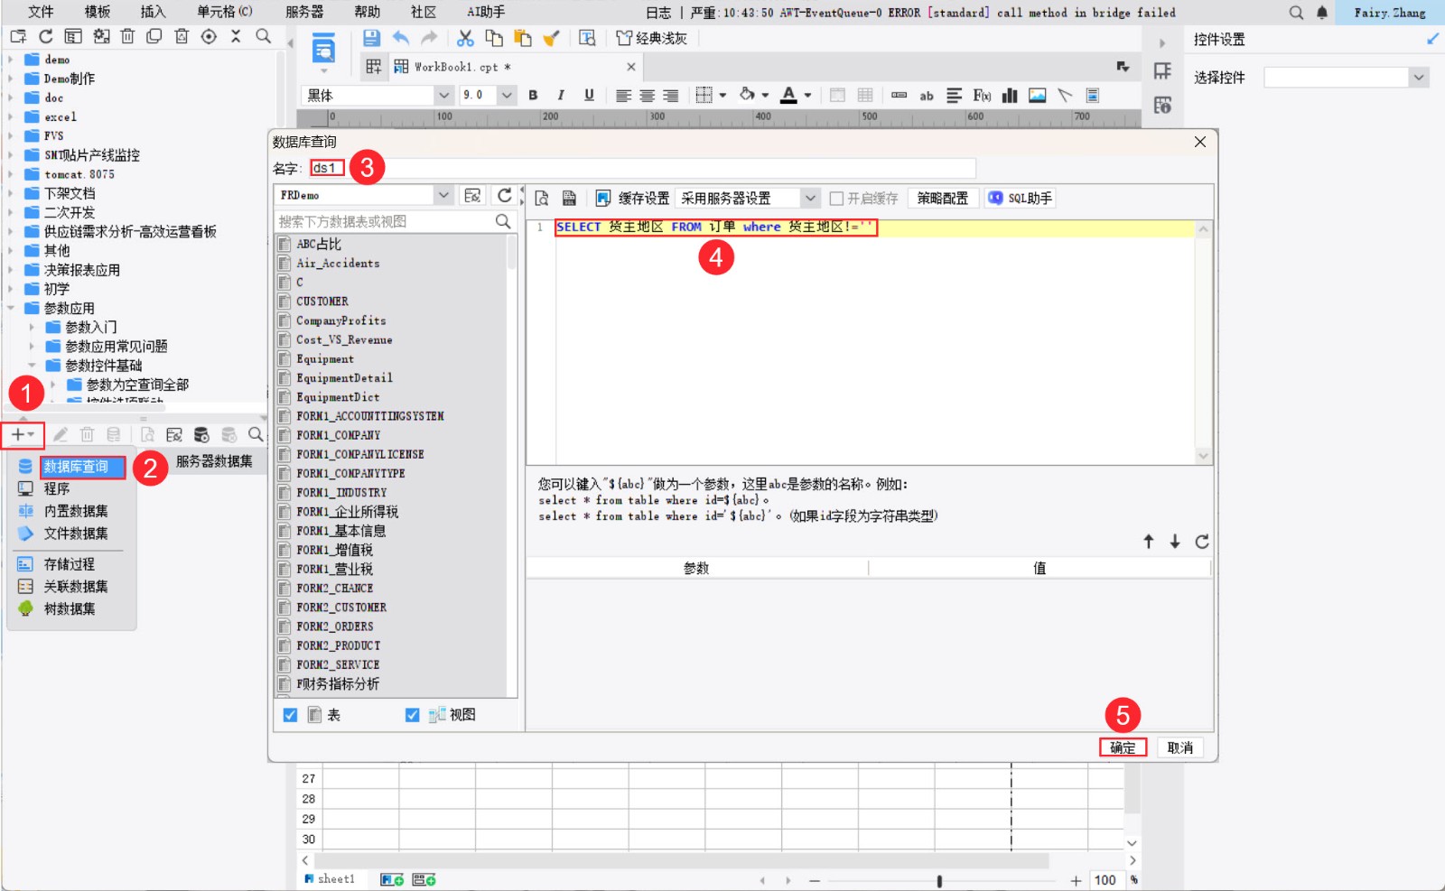Close the WorkBook1.cpt tab
This screenshot has height=891, width=1445.
(x=631, y=67)
